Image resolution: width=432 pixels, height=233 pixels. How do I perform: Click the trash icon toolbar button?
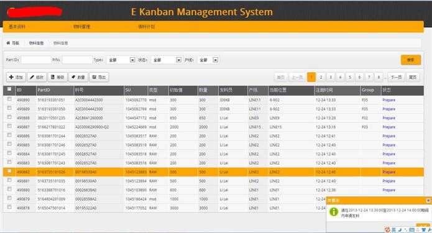pos(58,77)
